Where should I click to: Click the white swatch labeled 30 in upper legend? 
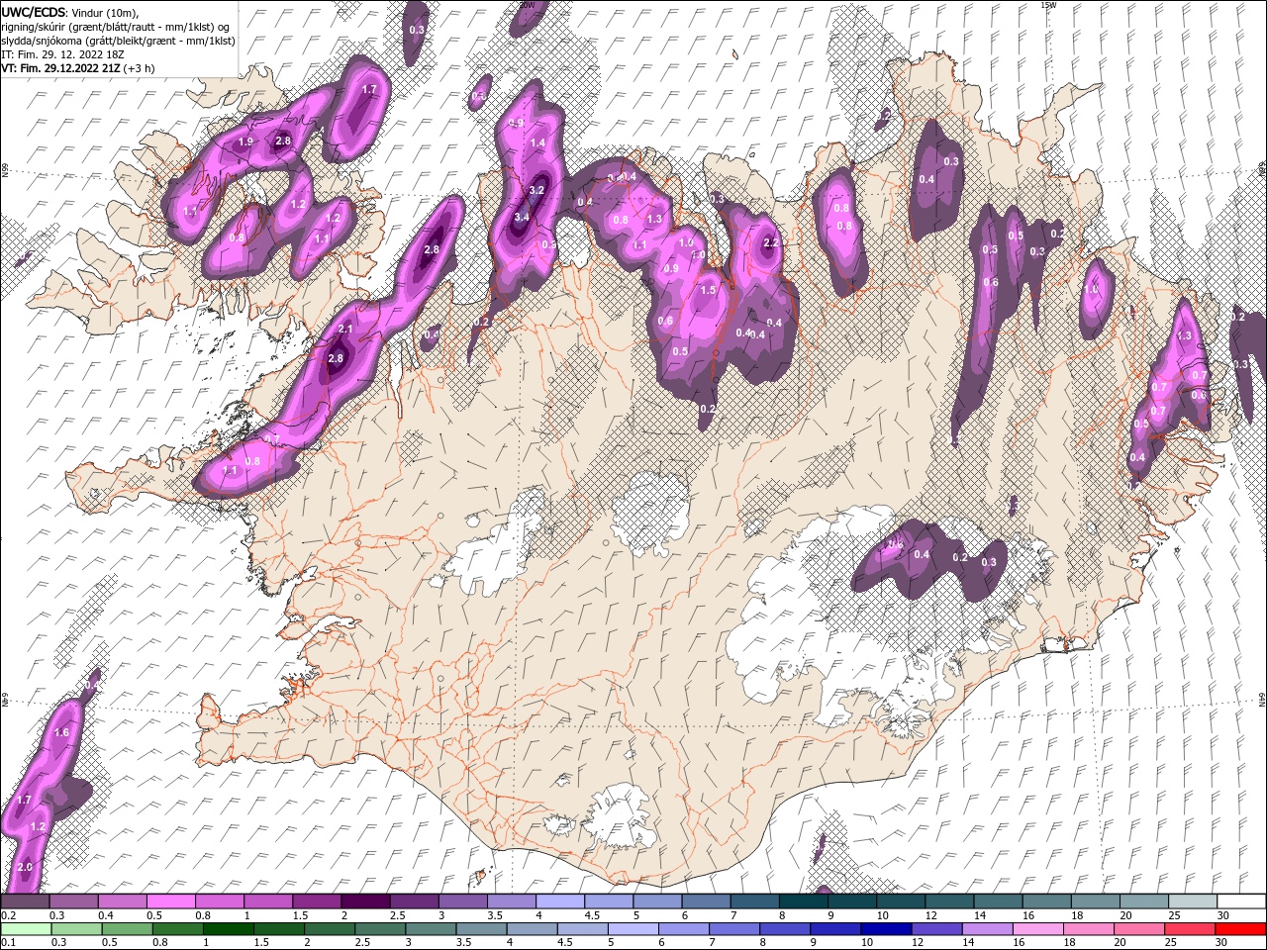1241,902
